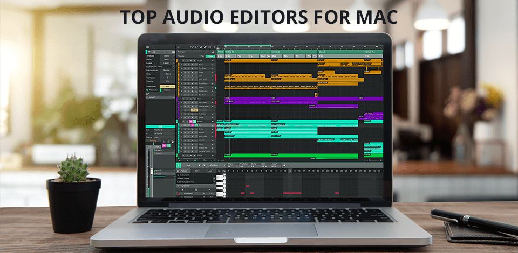The height and width of the screenshot is (253, 518).
Task: Open the Group dropdown showing None
Action: pos(167,59)
